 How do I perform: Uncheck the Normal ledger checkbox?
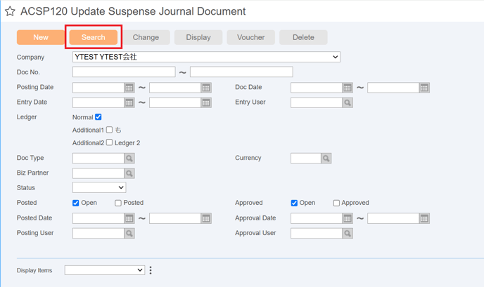(98, 117)
